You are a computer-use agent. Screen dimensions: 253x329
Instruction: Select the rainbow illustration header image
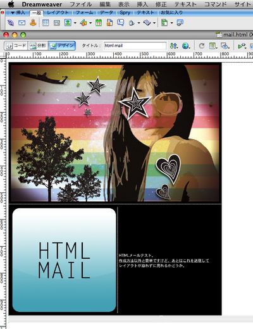tap(115, 133)
